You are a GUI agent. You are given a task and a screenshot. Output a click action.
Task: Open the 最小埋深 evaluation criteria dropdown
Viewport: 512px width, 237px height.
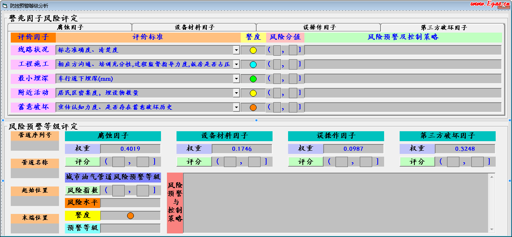236,79
